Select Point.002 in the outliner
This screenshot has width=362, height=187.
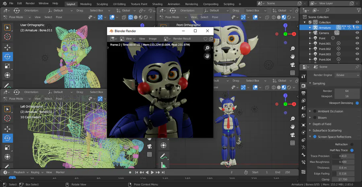coord(325,49)
